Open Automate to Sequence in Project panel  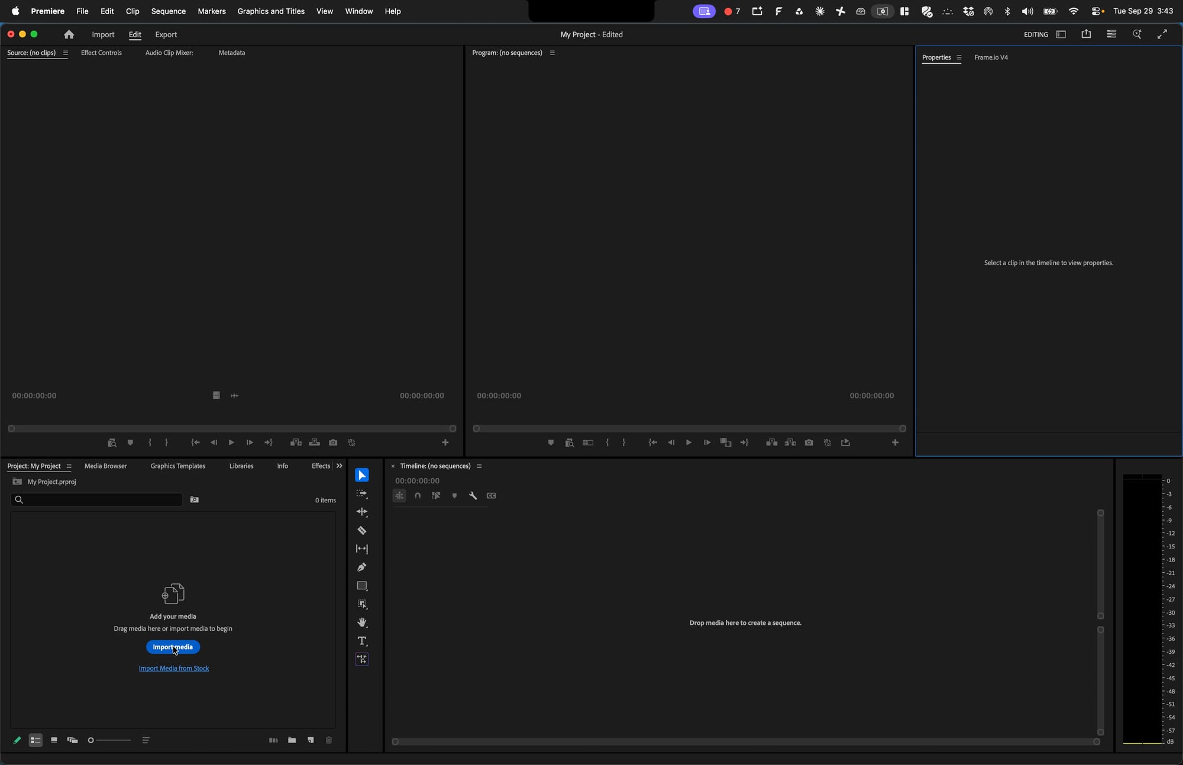coord(273,740)
